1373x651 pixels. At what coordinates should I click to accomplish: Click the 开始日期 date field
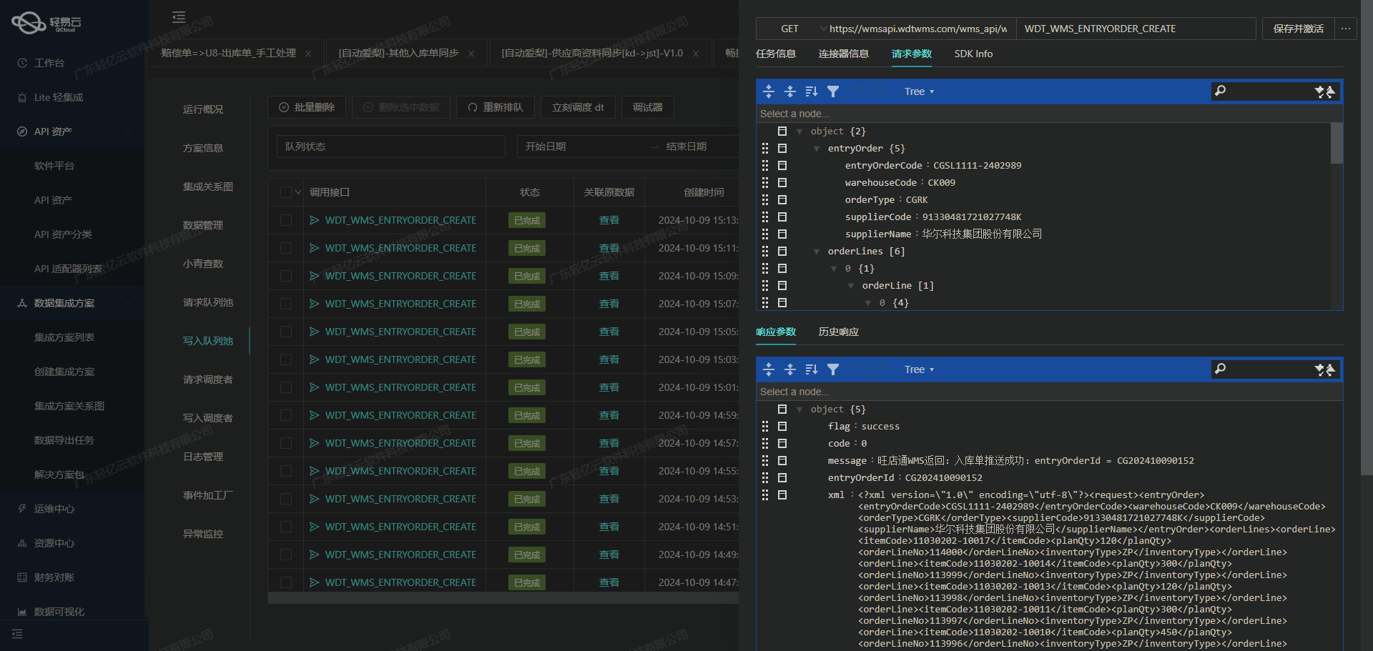pos(579,146)
